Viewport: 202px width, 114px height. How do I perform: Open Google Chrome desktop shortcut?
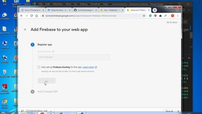(x=5, y=104)
